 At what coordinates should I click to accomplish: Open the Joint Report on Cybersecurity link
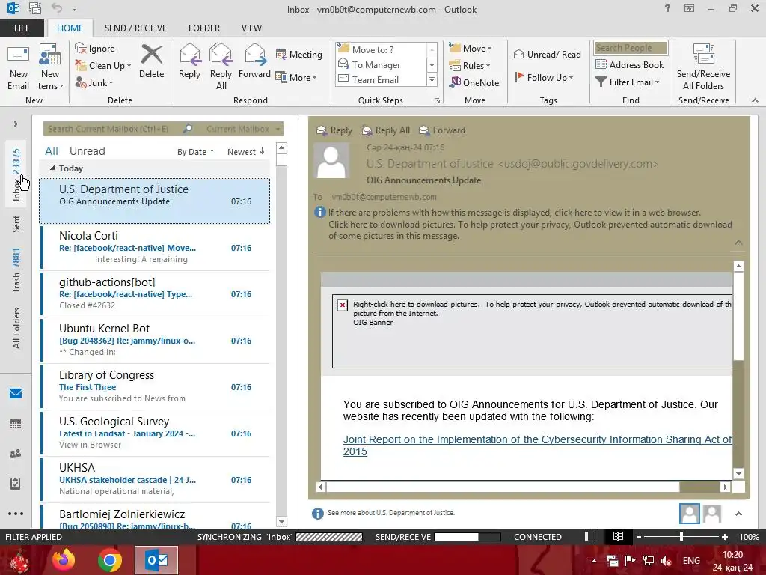pos(537,445)
